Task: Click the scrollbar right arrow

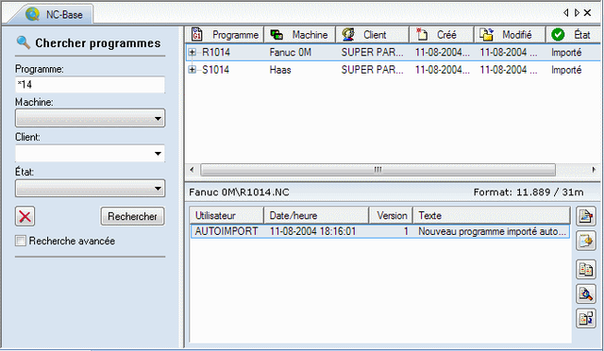Action: 594,170
